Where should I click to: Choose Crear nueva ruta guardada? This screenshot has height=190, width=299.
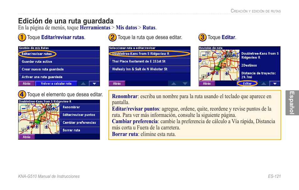(x=59, y=69)
